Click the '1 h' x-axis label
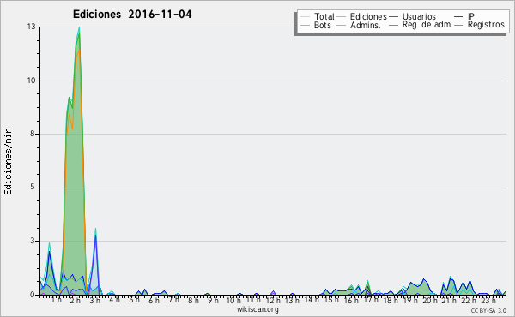 click(56, 300)
